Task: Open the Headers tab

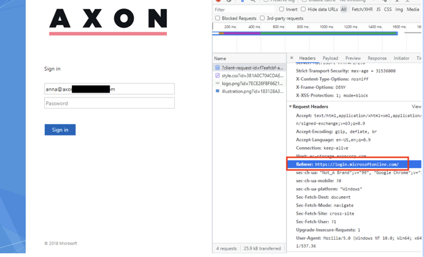Action: click(x=307, y=58)
